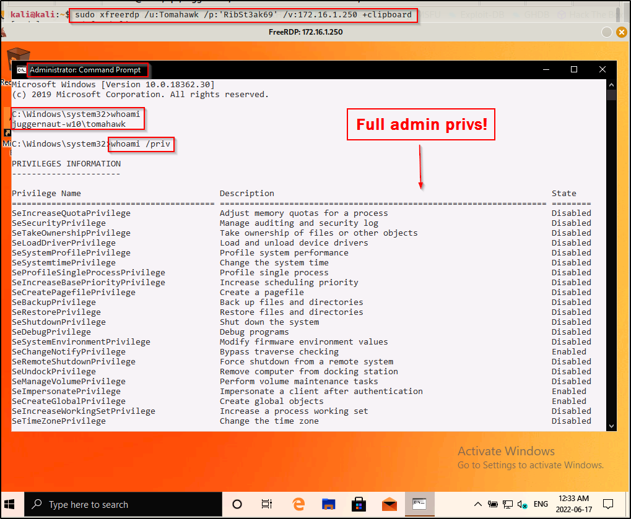Click the 'Bypass traverse checking' description
The height and width of the screenshot is (519, 631).
point(279,352)
